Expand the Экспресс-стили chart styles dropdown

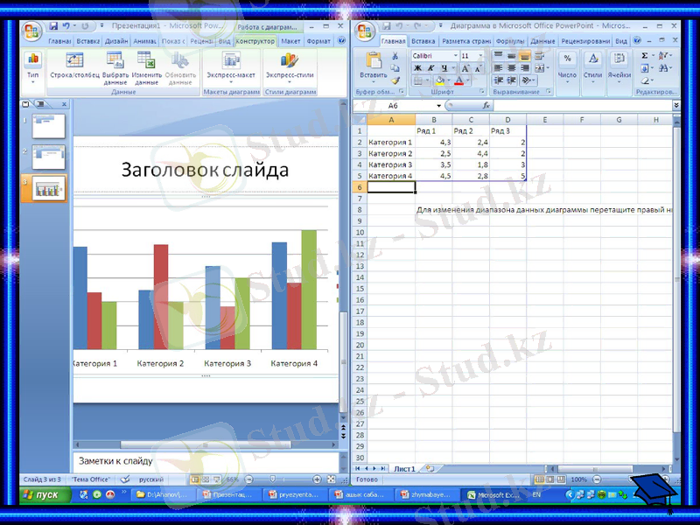290,80
